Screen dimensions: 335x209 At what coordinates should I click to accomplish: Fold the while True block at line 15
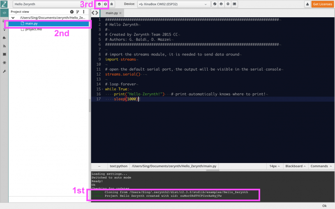click(102, 89)
